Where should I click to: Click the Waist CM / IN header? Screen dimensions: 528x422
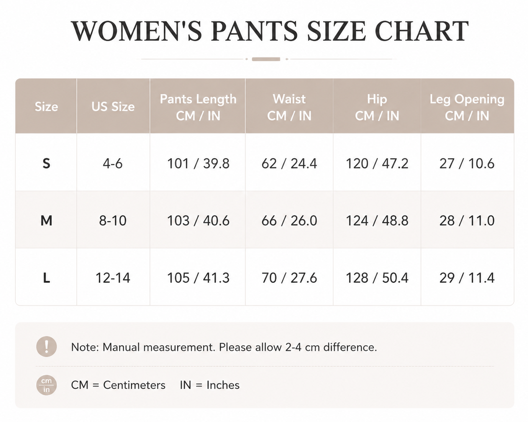289,107
